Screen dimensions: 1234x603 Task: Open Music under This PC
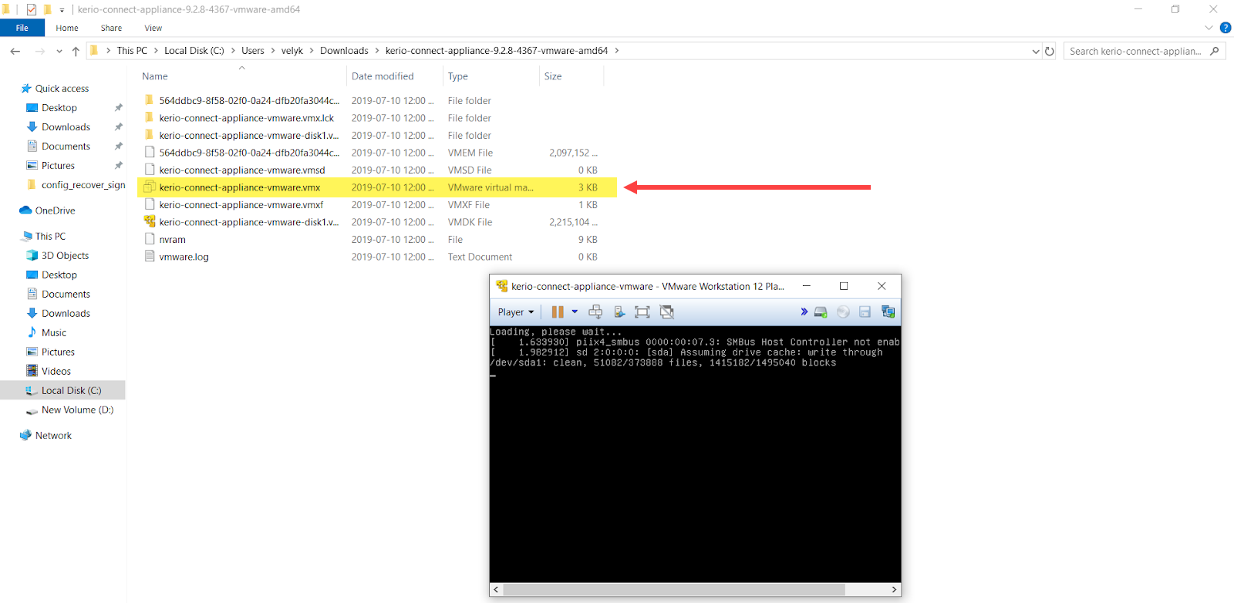point(54,333)
